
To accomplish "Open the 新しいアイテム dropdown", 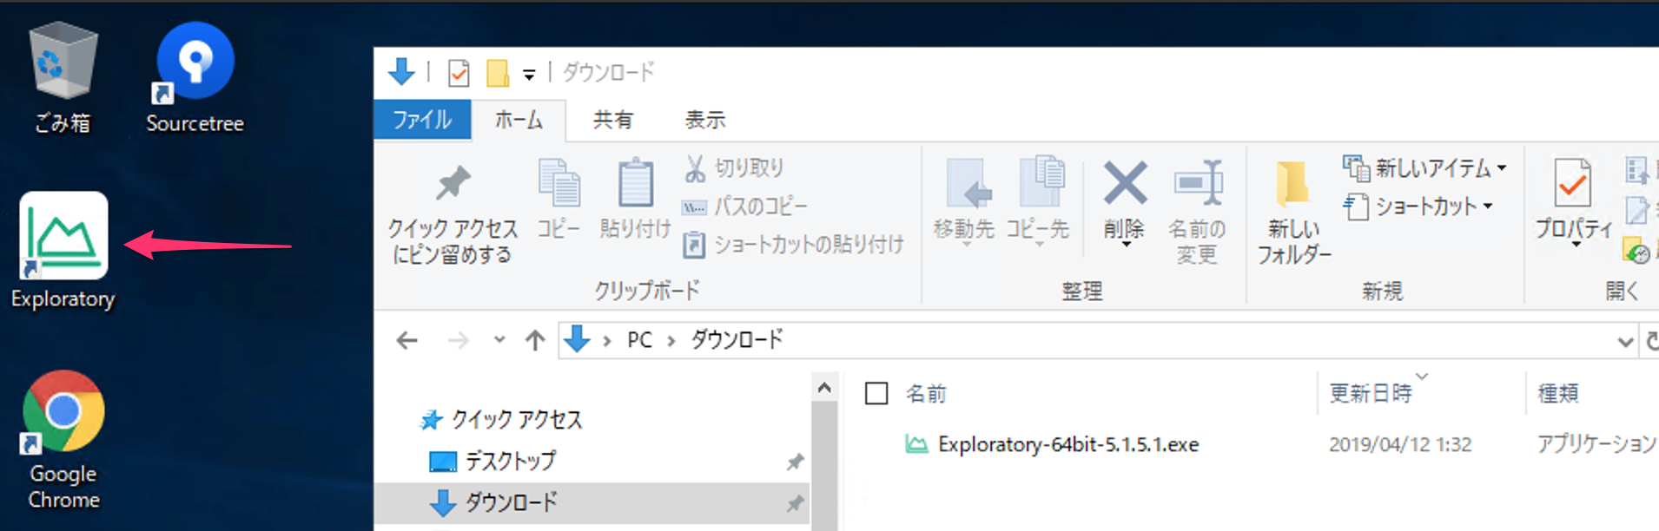I will [1424, 167].
